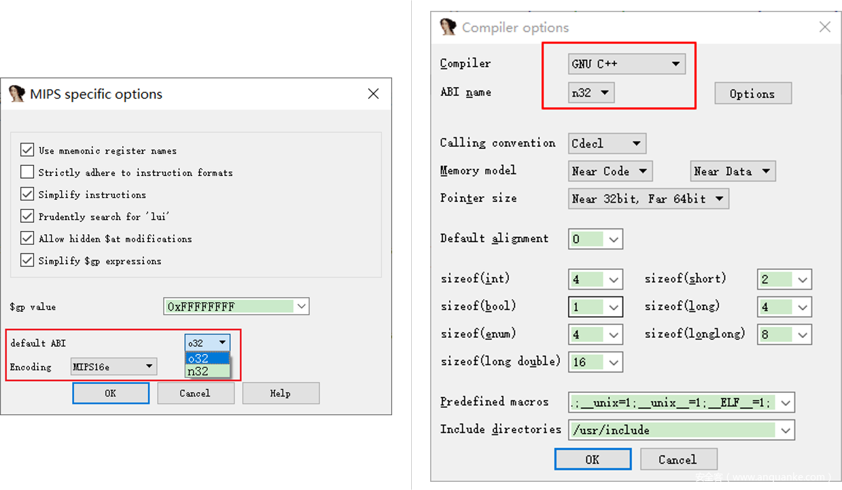Click OK in Compiler options

tap(593, 459)
